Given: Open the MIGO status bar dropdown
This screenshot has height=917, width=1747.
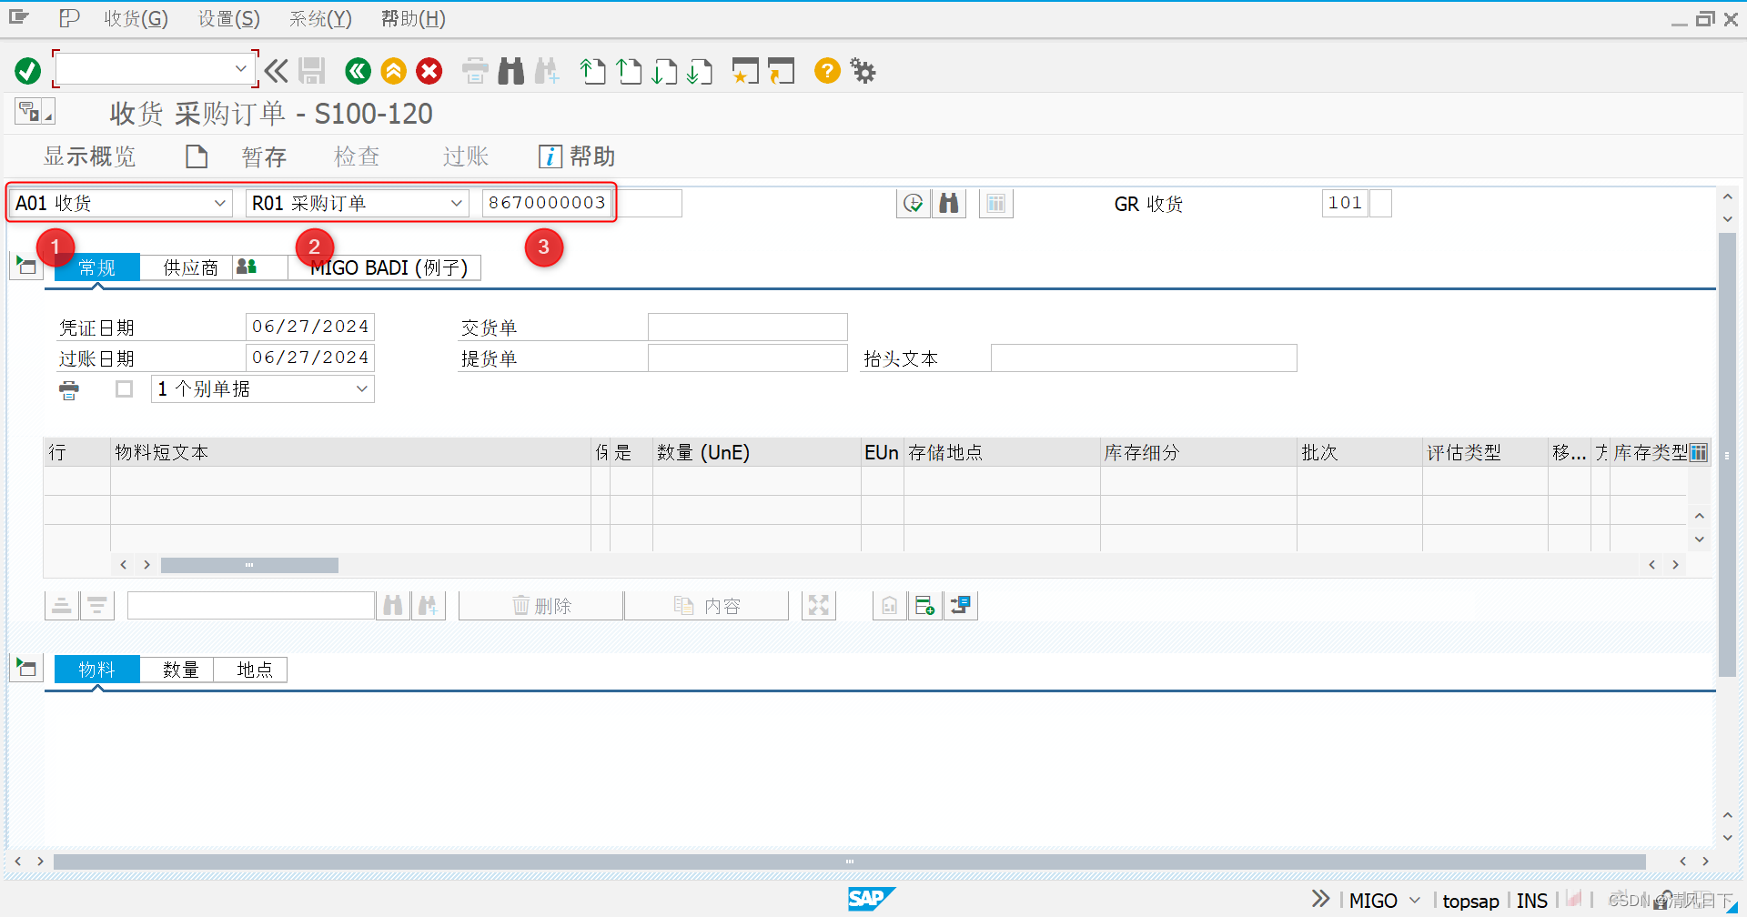Looking at the screenshot, I should [1415, 901].
